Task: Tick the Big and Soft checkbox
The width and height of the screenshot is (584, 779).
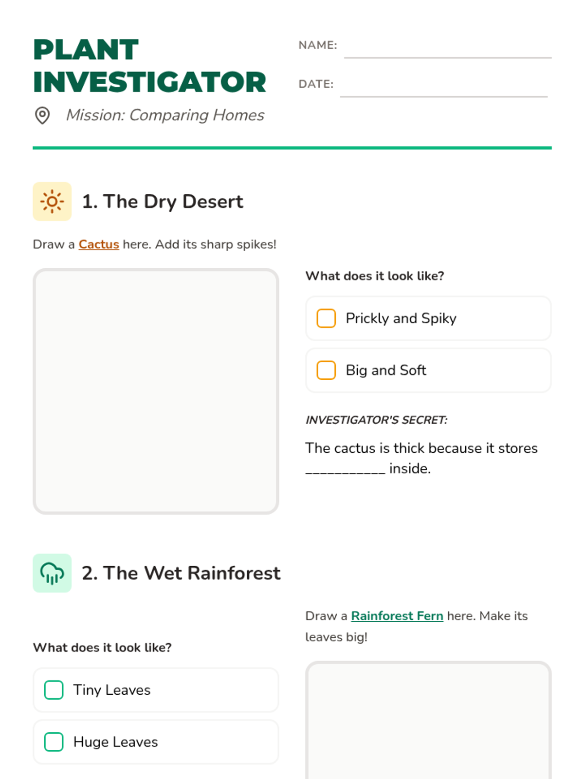Action: [x=326, y=370]
